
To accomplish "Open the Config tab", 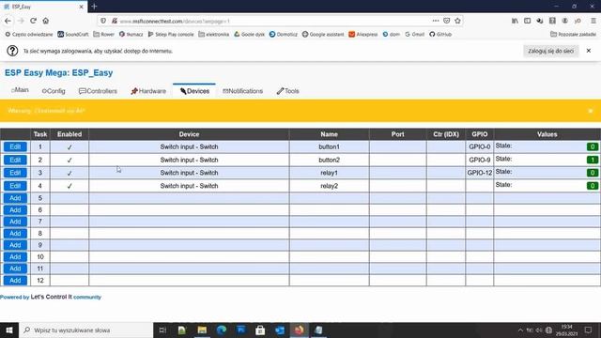I will pyautogui.click(x=54, y=91).
